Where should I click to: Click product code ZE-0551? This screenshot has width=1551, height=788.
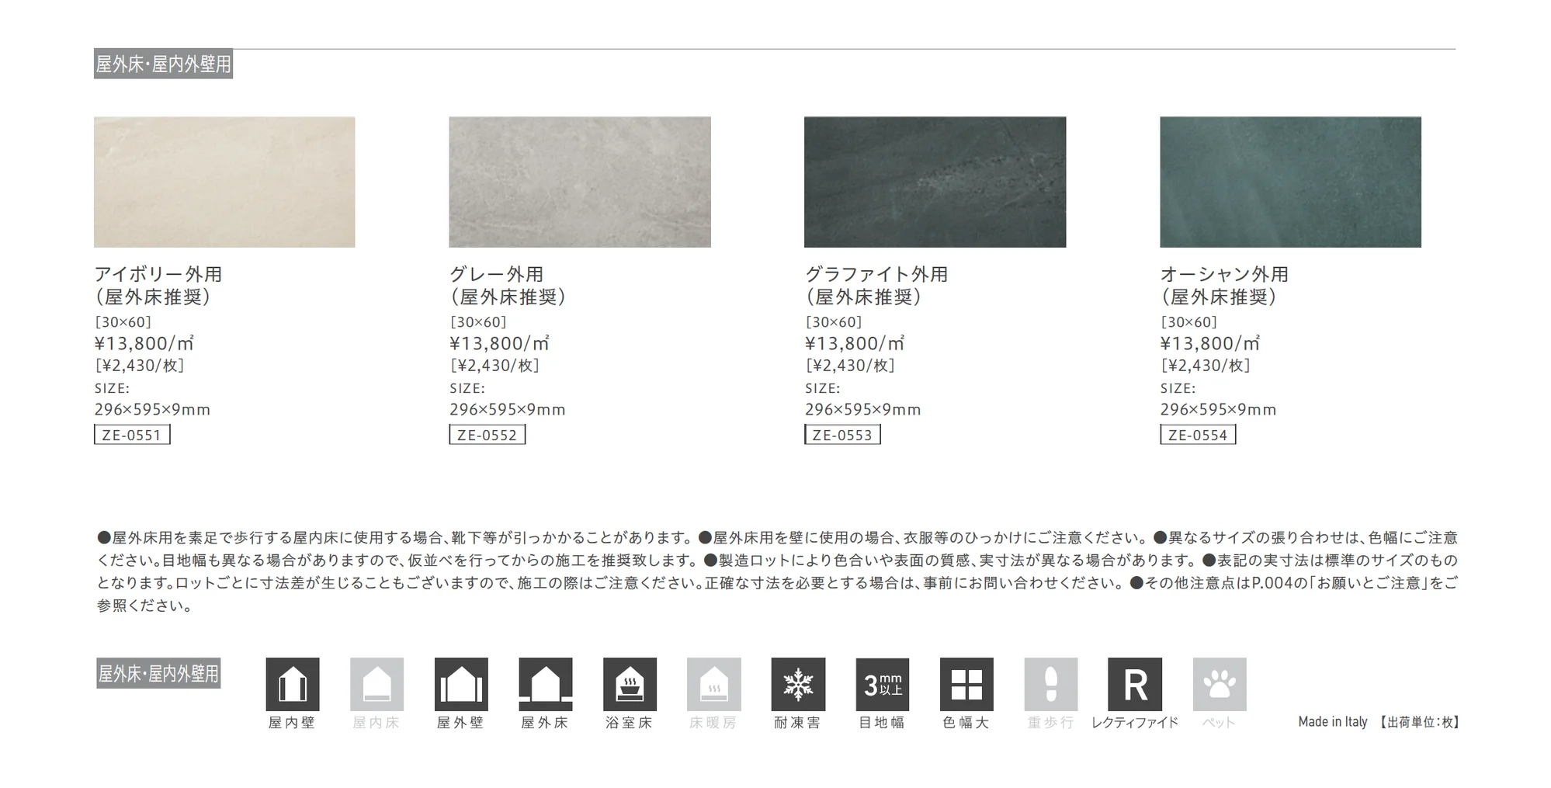[132, 435]
